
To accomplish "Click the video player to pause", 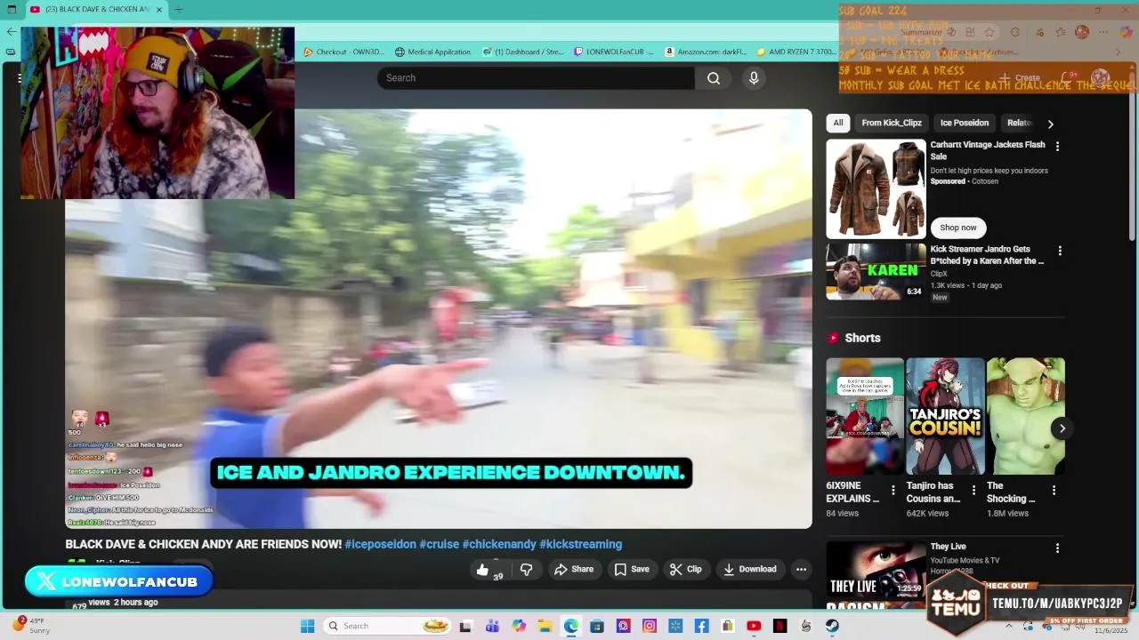I will click(x=439, y=319).
